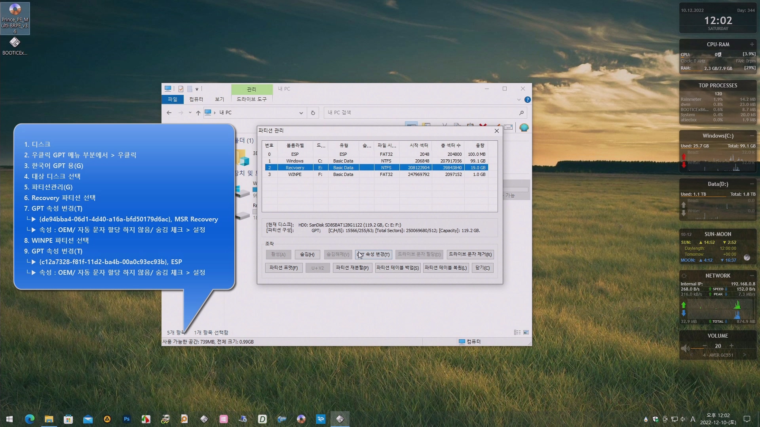Click 파티션 테이블 백업(S) button
Screen dimensions: 760x427
(x=397, y=268)
